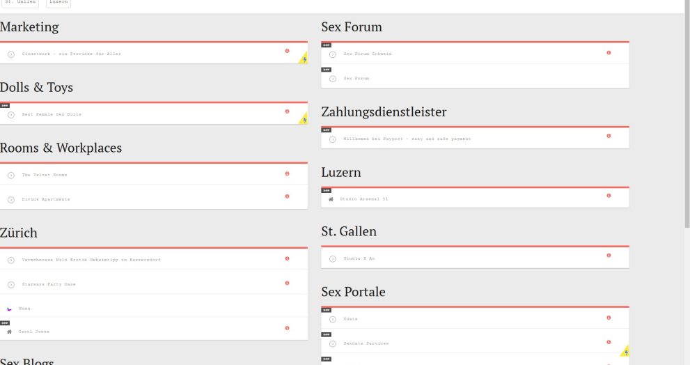Click the red info icon for Sixnetwork
The image size is (690, 365).
click(x=287, y=51)
